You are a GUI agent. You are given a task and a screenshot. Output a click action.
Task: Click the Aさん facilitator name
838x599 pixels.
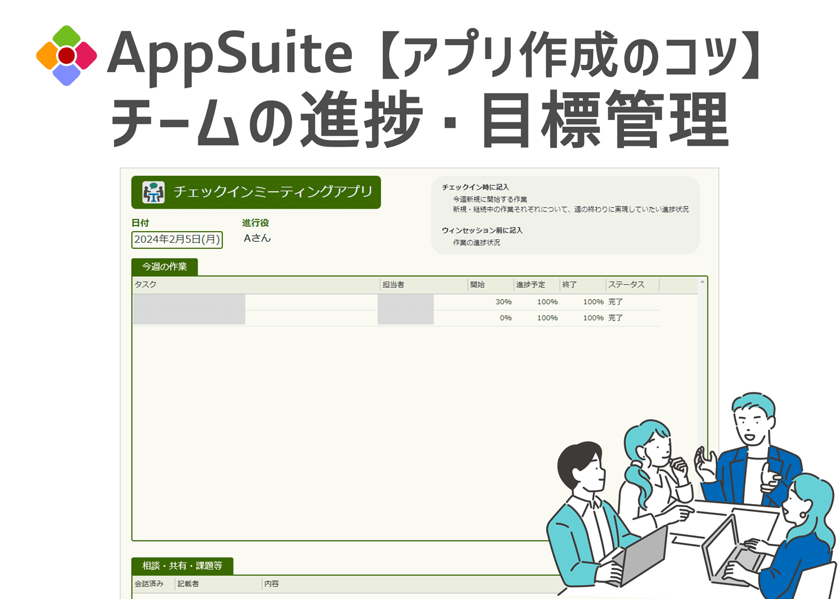point(257,238)
